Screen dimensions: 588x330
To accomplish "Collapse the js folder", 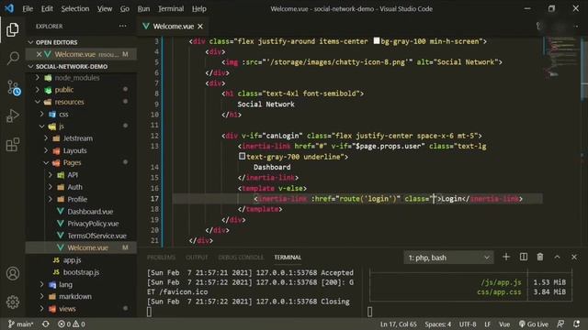I will (41, 126).
